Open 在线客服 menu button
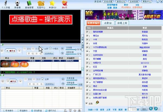163x112 pixels. [134, 2]
